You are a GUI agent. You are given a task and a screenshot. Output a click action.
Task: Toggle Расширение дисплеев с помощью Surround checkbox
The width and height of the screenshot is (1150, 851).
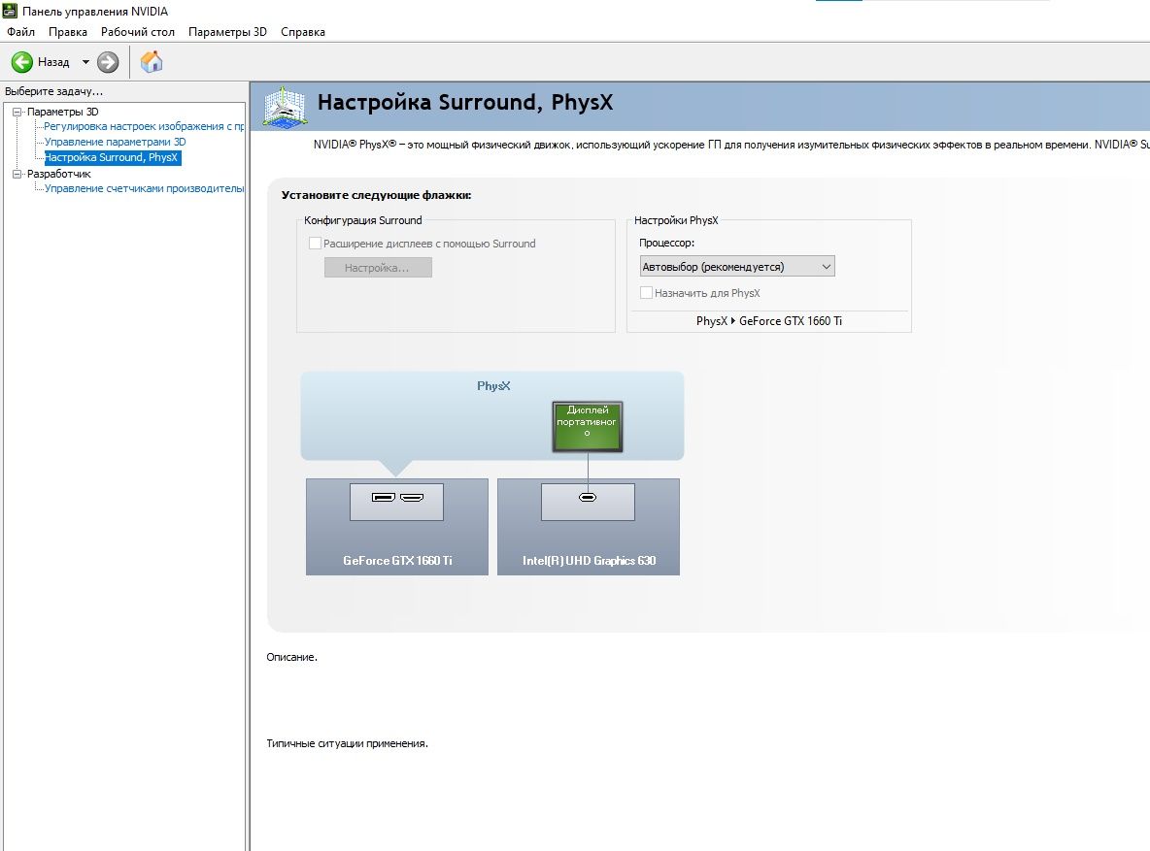pos(316,244)
